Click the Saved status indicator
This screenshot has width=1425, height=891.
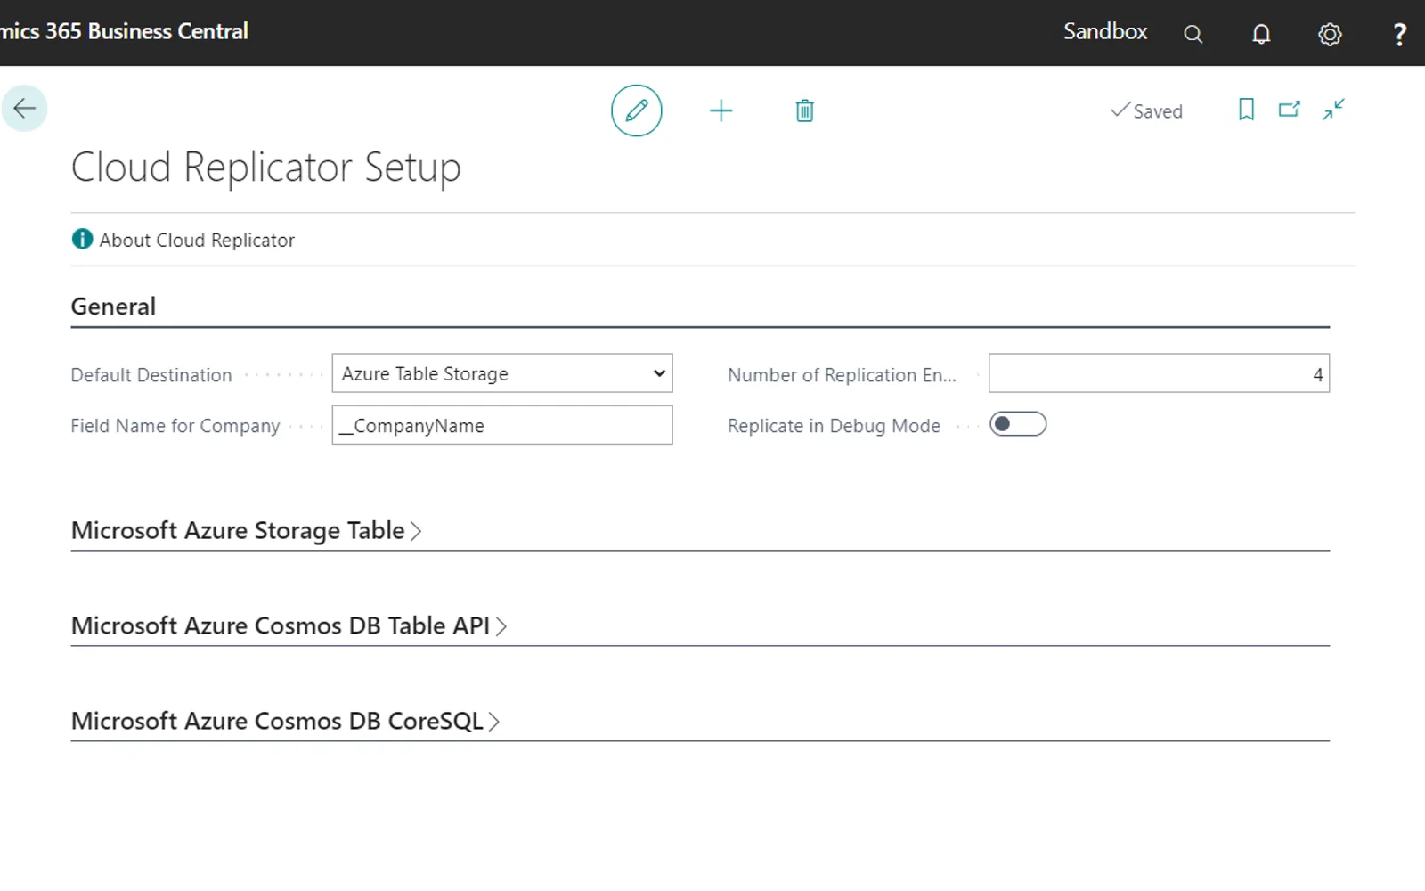[x=1146, y=110]
